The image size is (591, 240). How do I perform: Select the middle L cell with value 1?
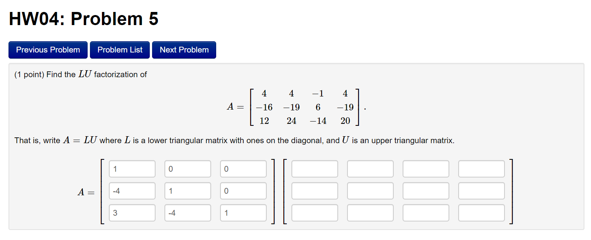point(188,191)
